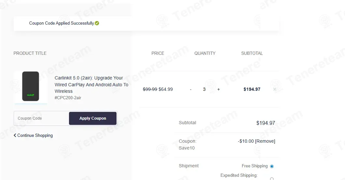Go back via Continue Shopping link
This screenshot has height=180, width=345.
(x=33, y=136)
